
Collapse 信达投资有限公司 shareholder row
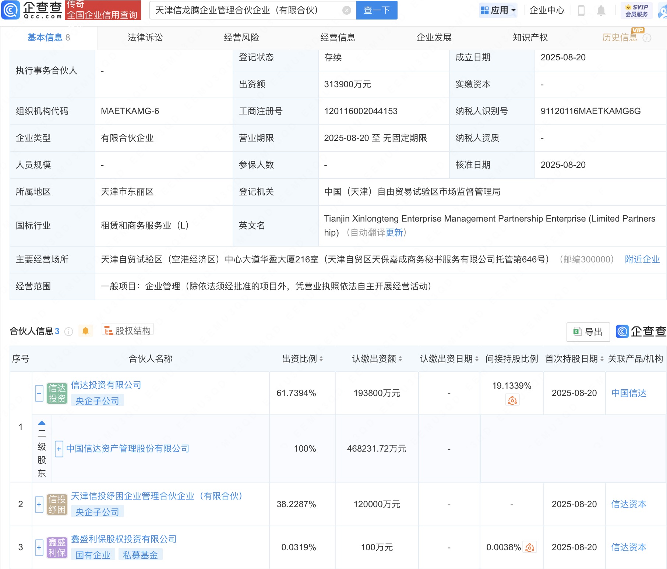coord(39,393)
